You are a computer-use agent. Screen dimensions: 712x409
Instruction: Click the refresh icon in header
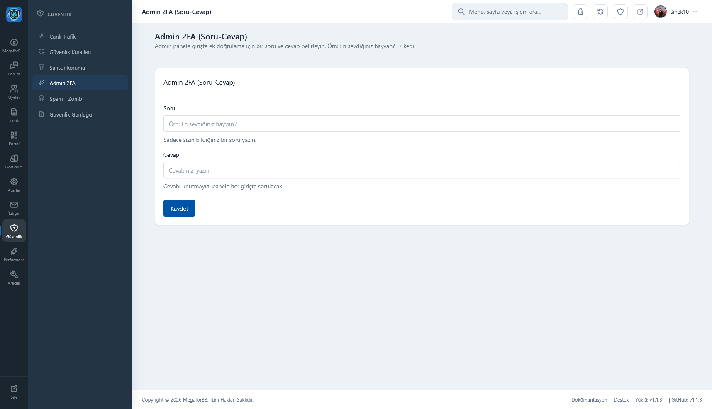coord(600,12)
